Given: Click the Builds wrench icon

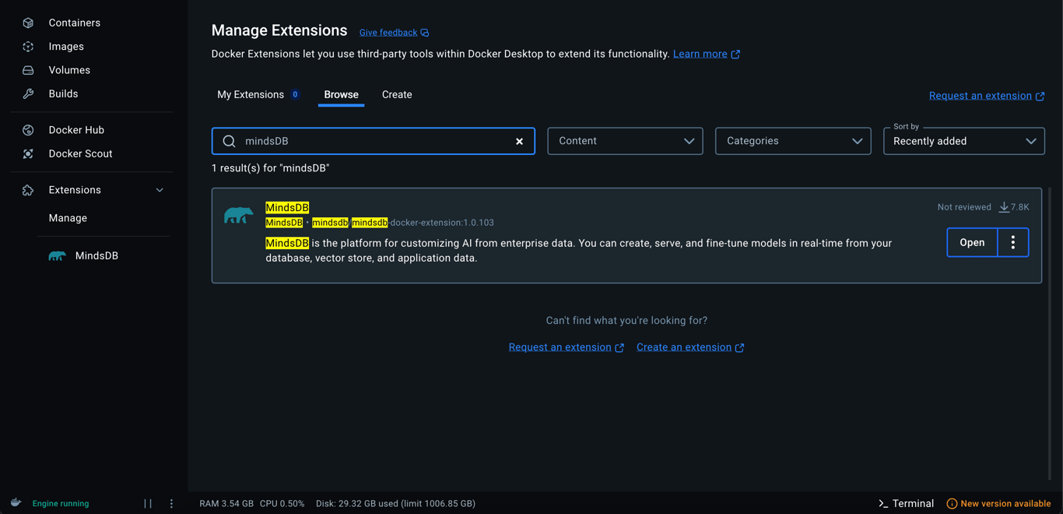Looking at the screenshot, I should click(28, 93).
